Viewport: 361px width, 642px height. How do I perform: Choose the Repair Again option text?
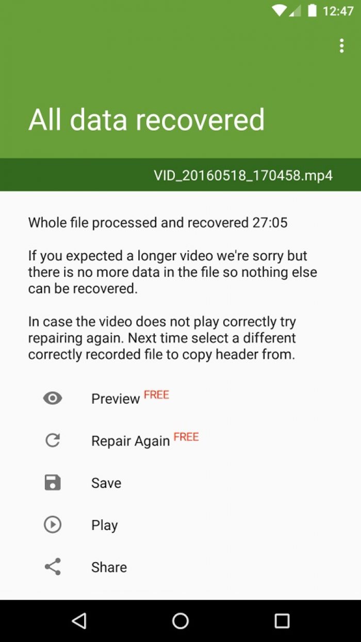point(130,441)
